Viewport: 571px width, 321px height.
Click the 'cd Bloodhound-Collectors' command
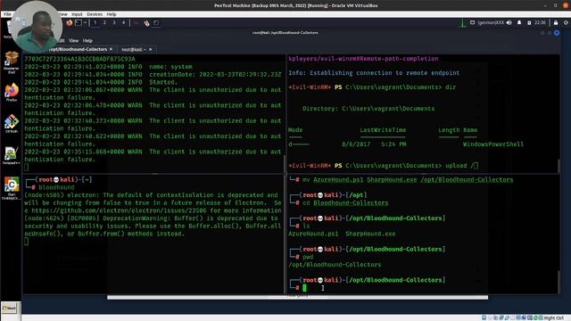point(345,203)
